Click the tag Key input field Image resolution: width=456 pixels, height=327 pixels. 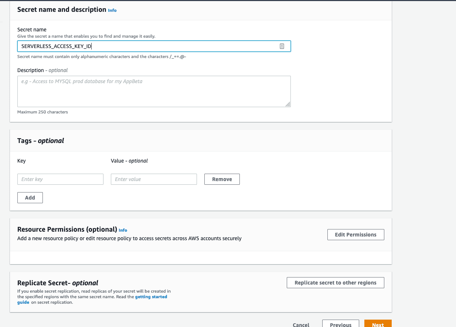pos(60,179)
